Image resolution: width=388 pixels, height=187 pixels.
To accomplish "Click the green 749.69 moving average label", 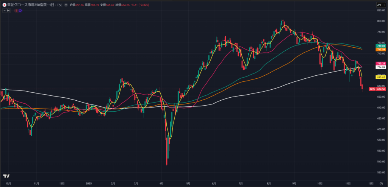I will (380, 45).
